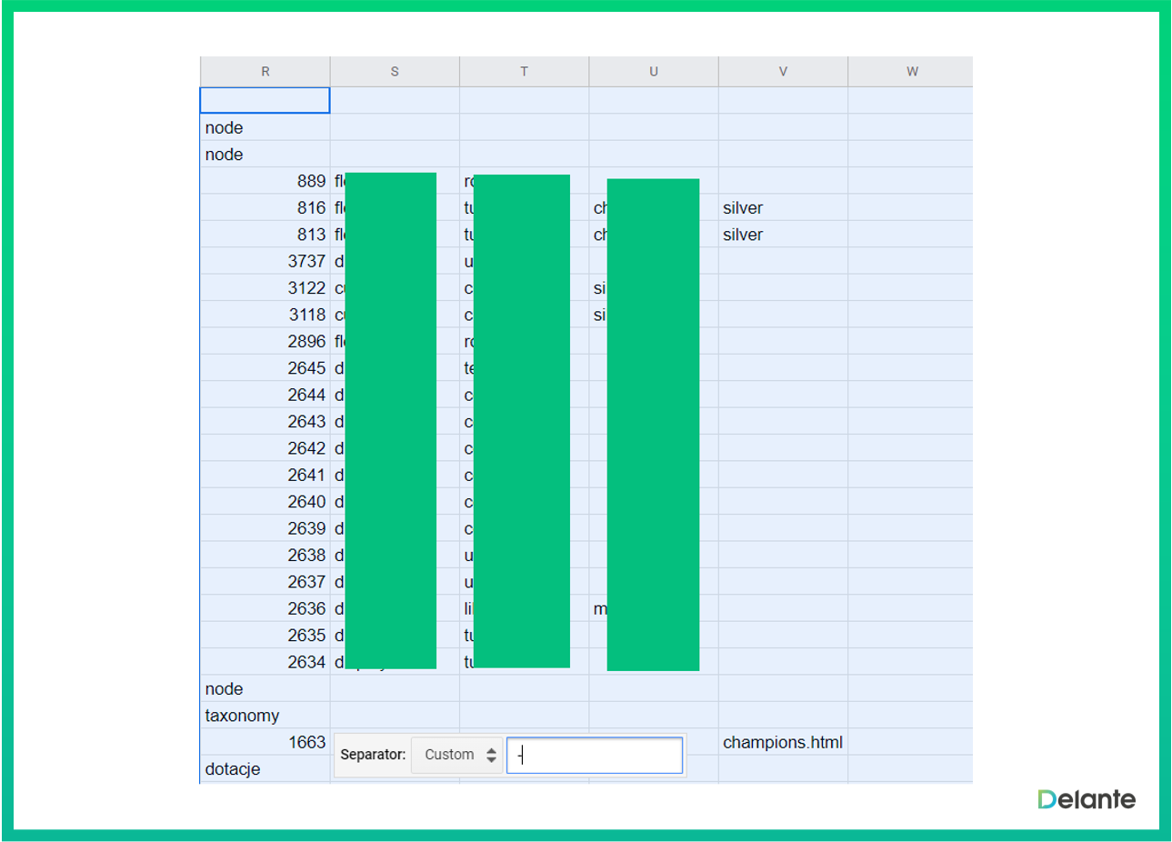
Task: Select the cell with value 3737
Action: [265, 261]
